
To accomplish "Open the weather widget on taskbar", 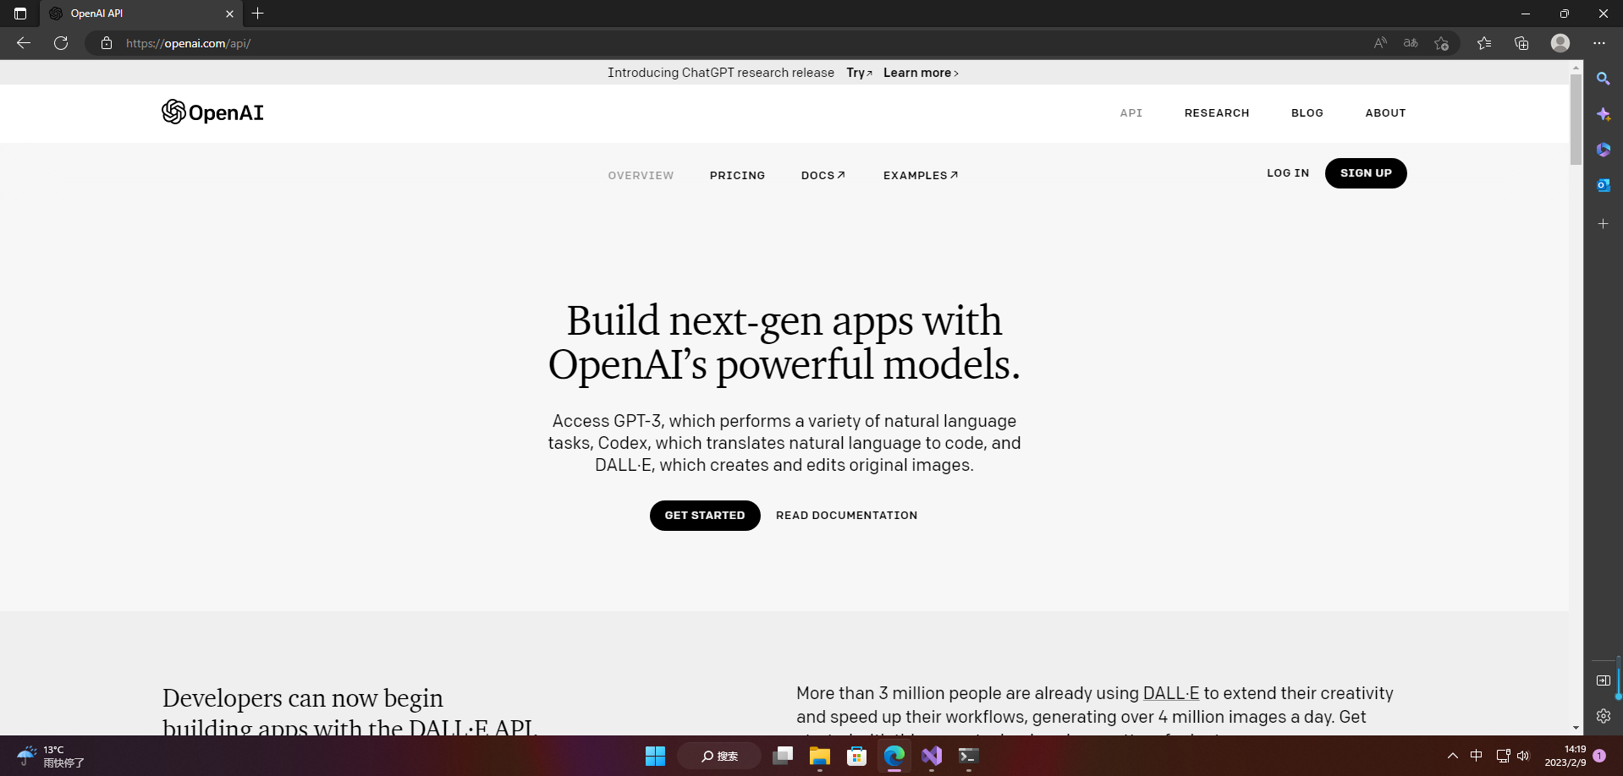I will [51, 756].
